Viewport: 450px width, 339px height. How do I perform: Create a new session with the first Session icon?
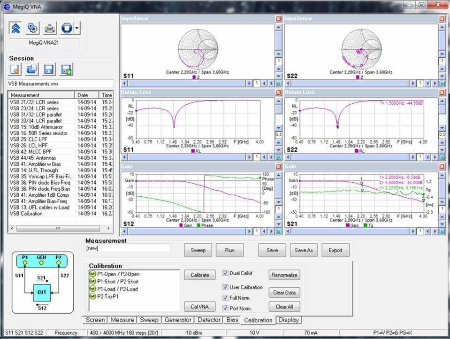point(15,69)
